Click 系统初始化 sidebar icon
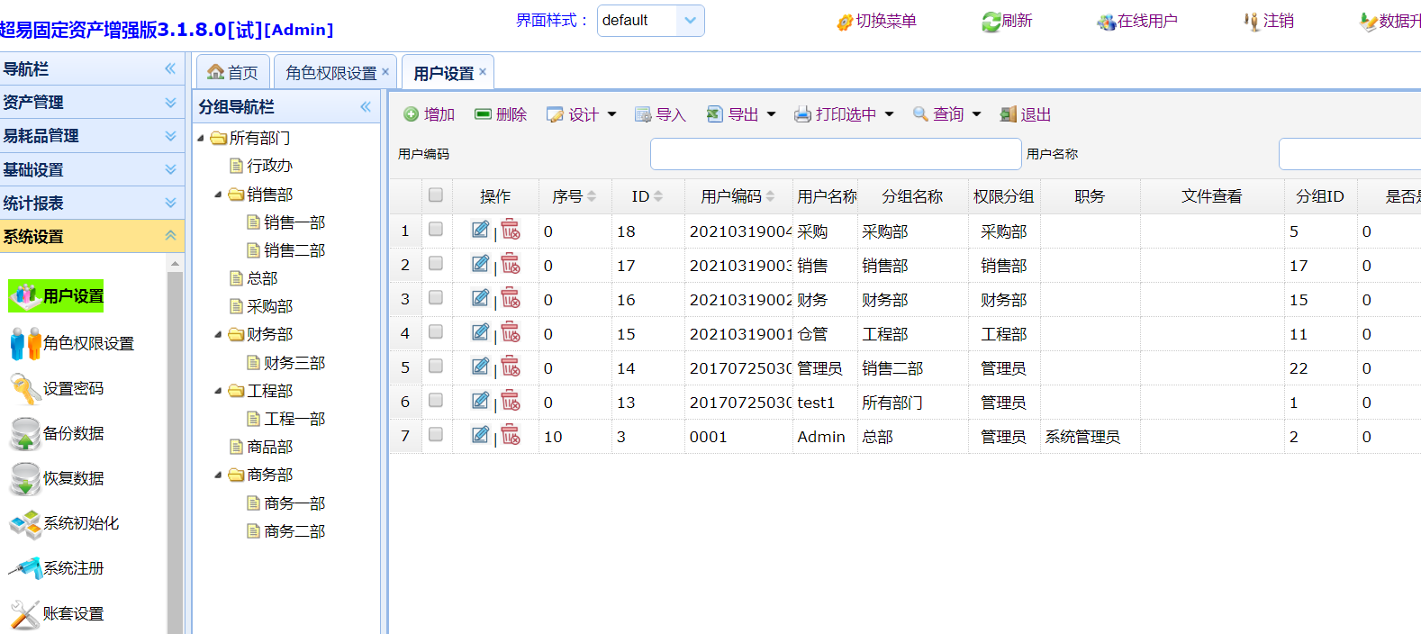The height and width of the screenshot is (634, 1421). tap(25, 524)
